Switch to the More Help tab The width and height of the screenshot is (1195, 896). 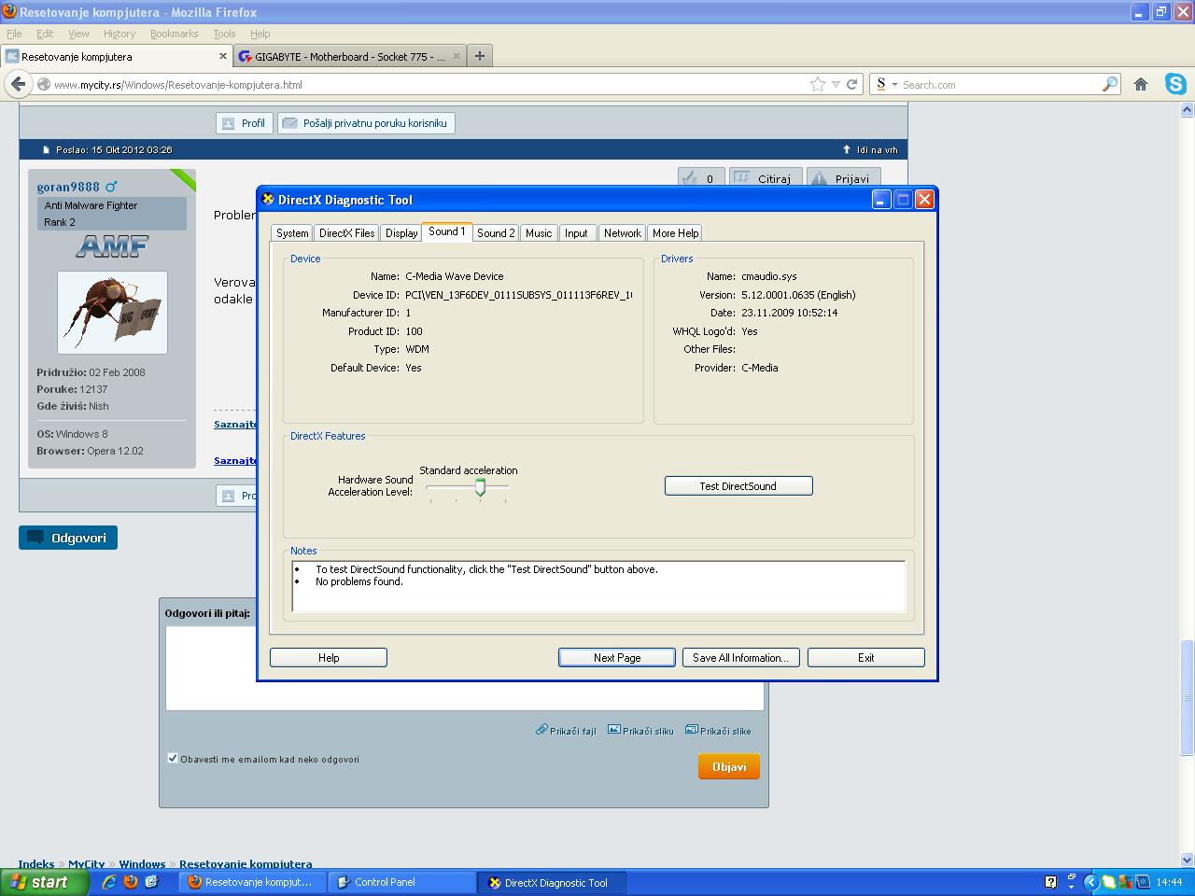675,233
